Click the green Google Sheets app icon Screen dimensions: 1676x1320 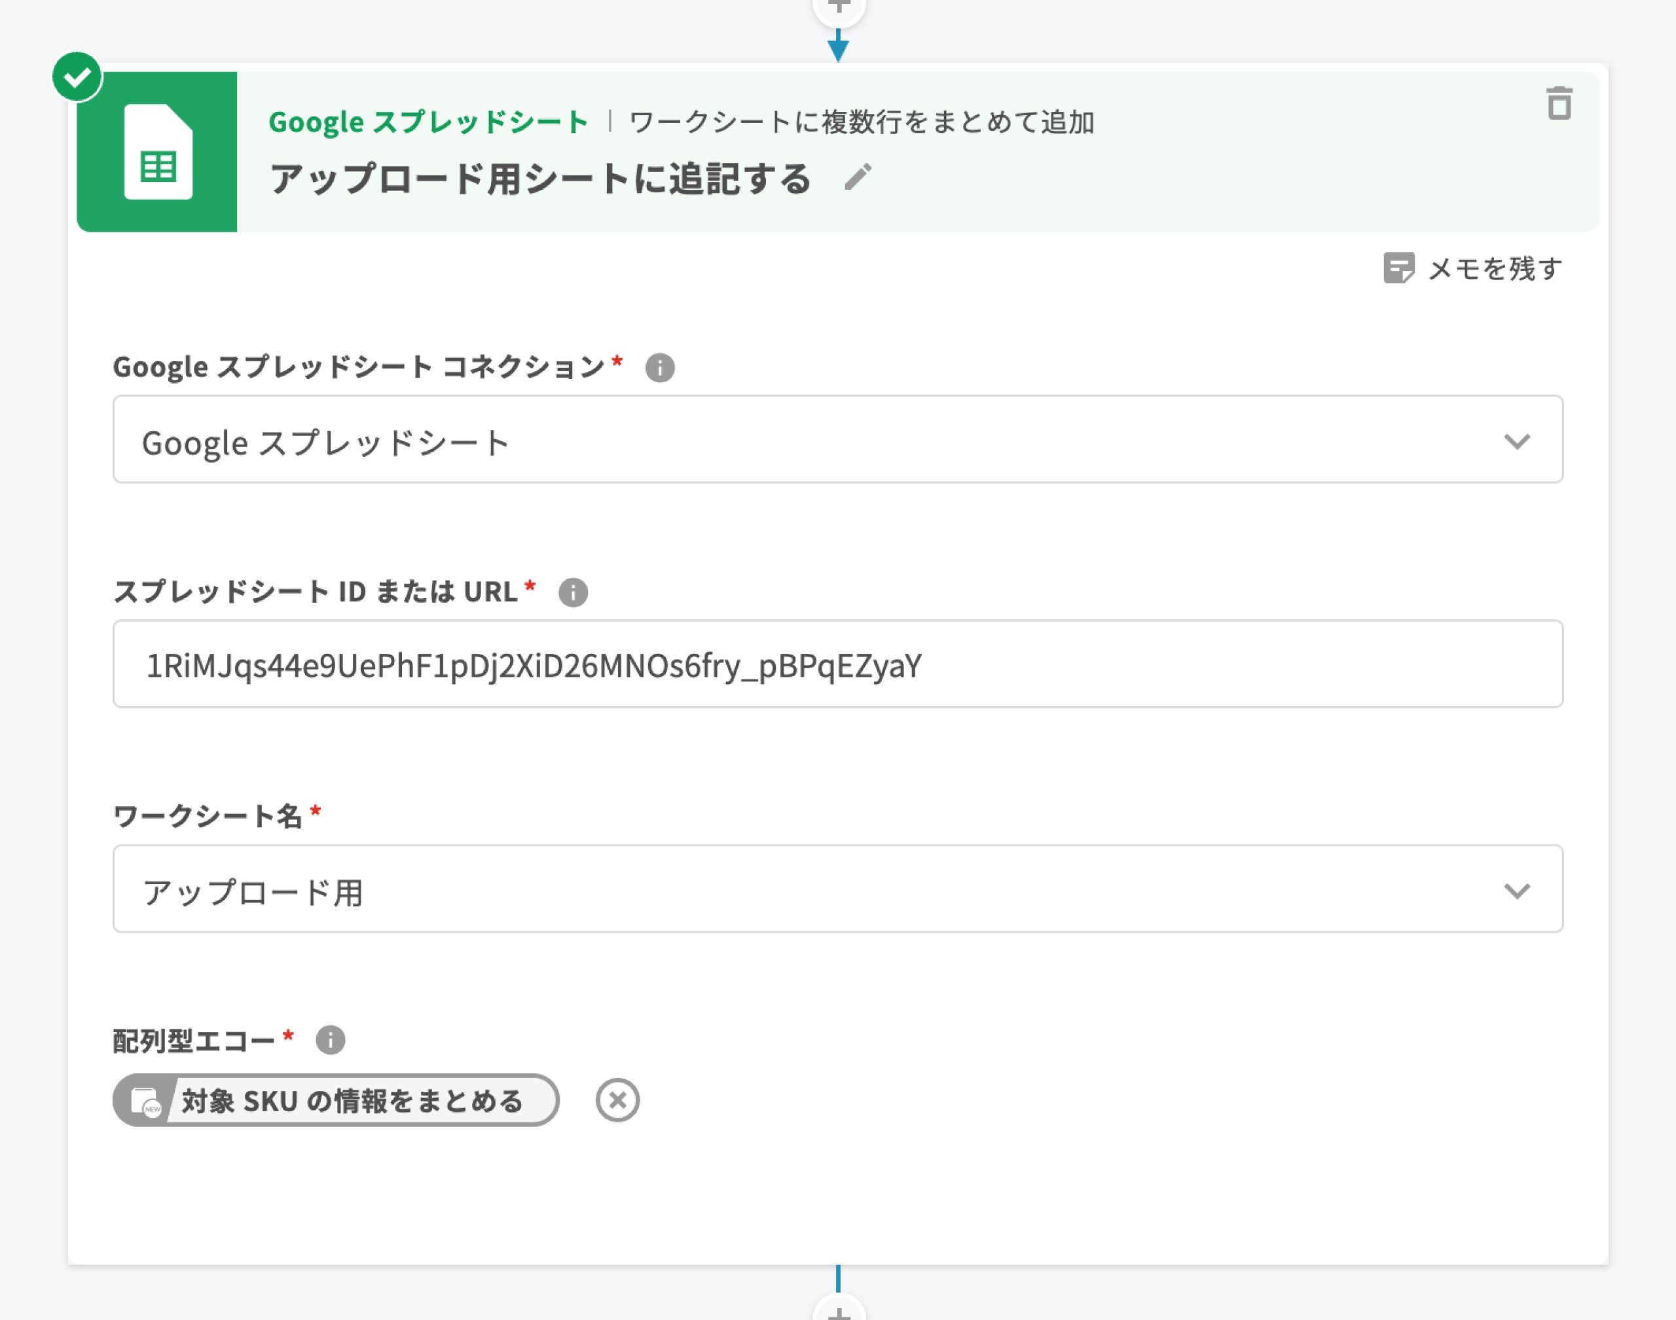[157, 151]
